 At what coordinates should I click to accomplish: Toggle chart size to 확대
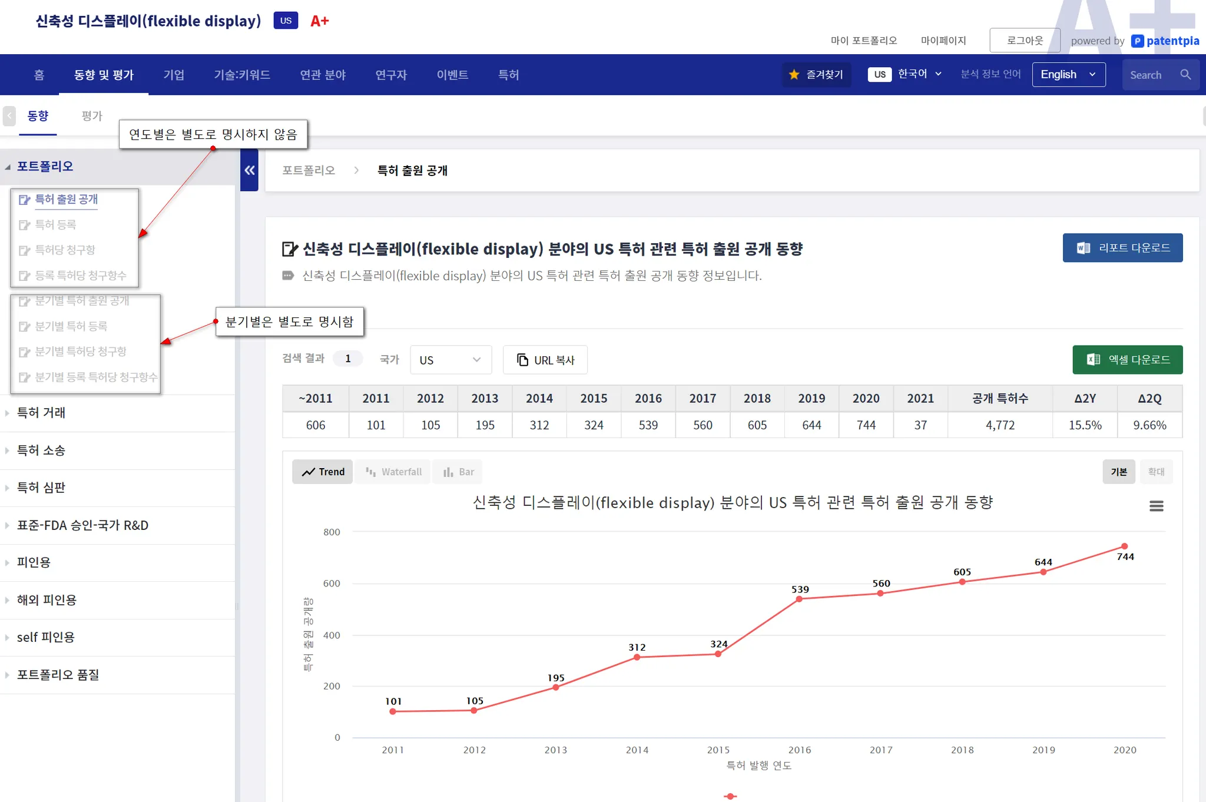pyautogui.click(x=1156, y=472)
